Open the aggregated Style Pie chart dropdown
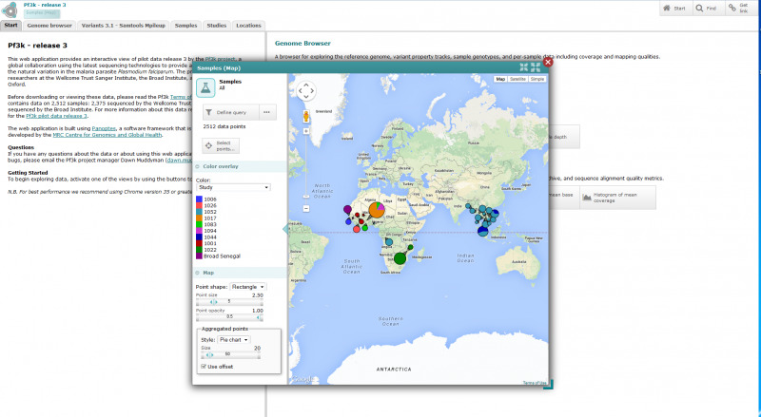The width and height of the screenshot is (761, 417). pyautogui.click(x=233, y=340)
